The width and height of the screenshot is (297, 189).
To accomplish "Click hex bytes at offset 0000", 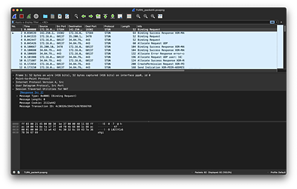I will [x=57, y=124].
